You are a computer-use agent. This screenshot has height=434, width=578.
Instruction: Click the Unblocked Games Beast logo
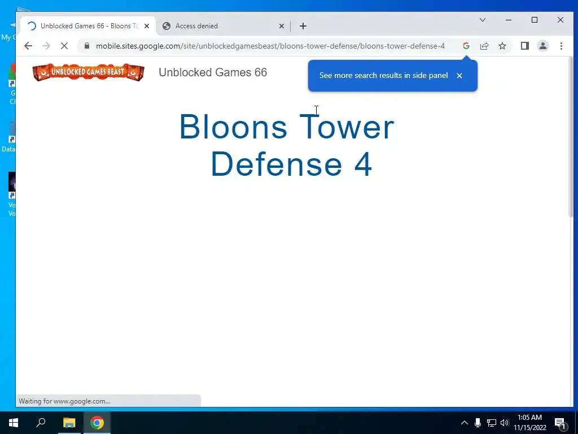pos(88,72)
